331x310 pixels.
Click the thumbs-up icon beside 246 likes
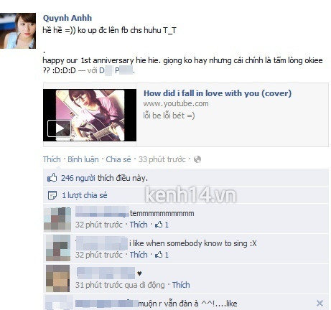52,178
